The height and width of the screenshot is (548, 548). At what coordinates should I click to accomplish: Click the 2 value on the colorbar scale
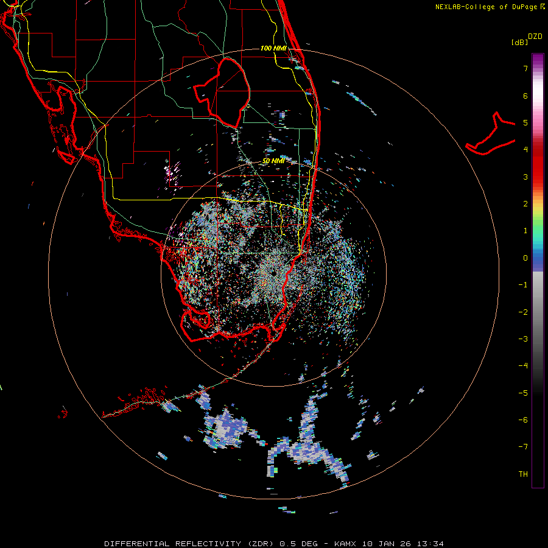(525, 204)
